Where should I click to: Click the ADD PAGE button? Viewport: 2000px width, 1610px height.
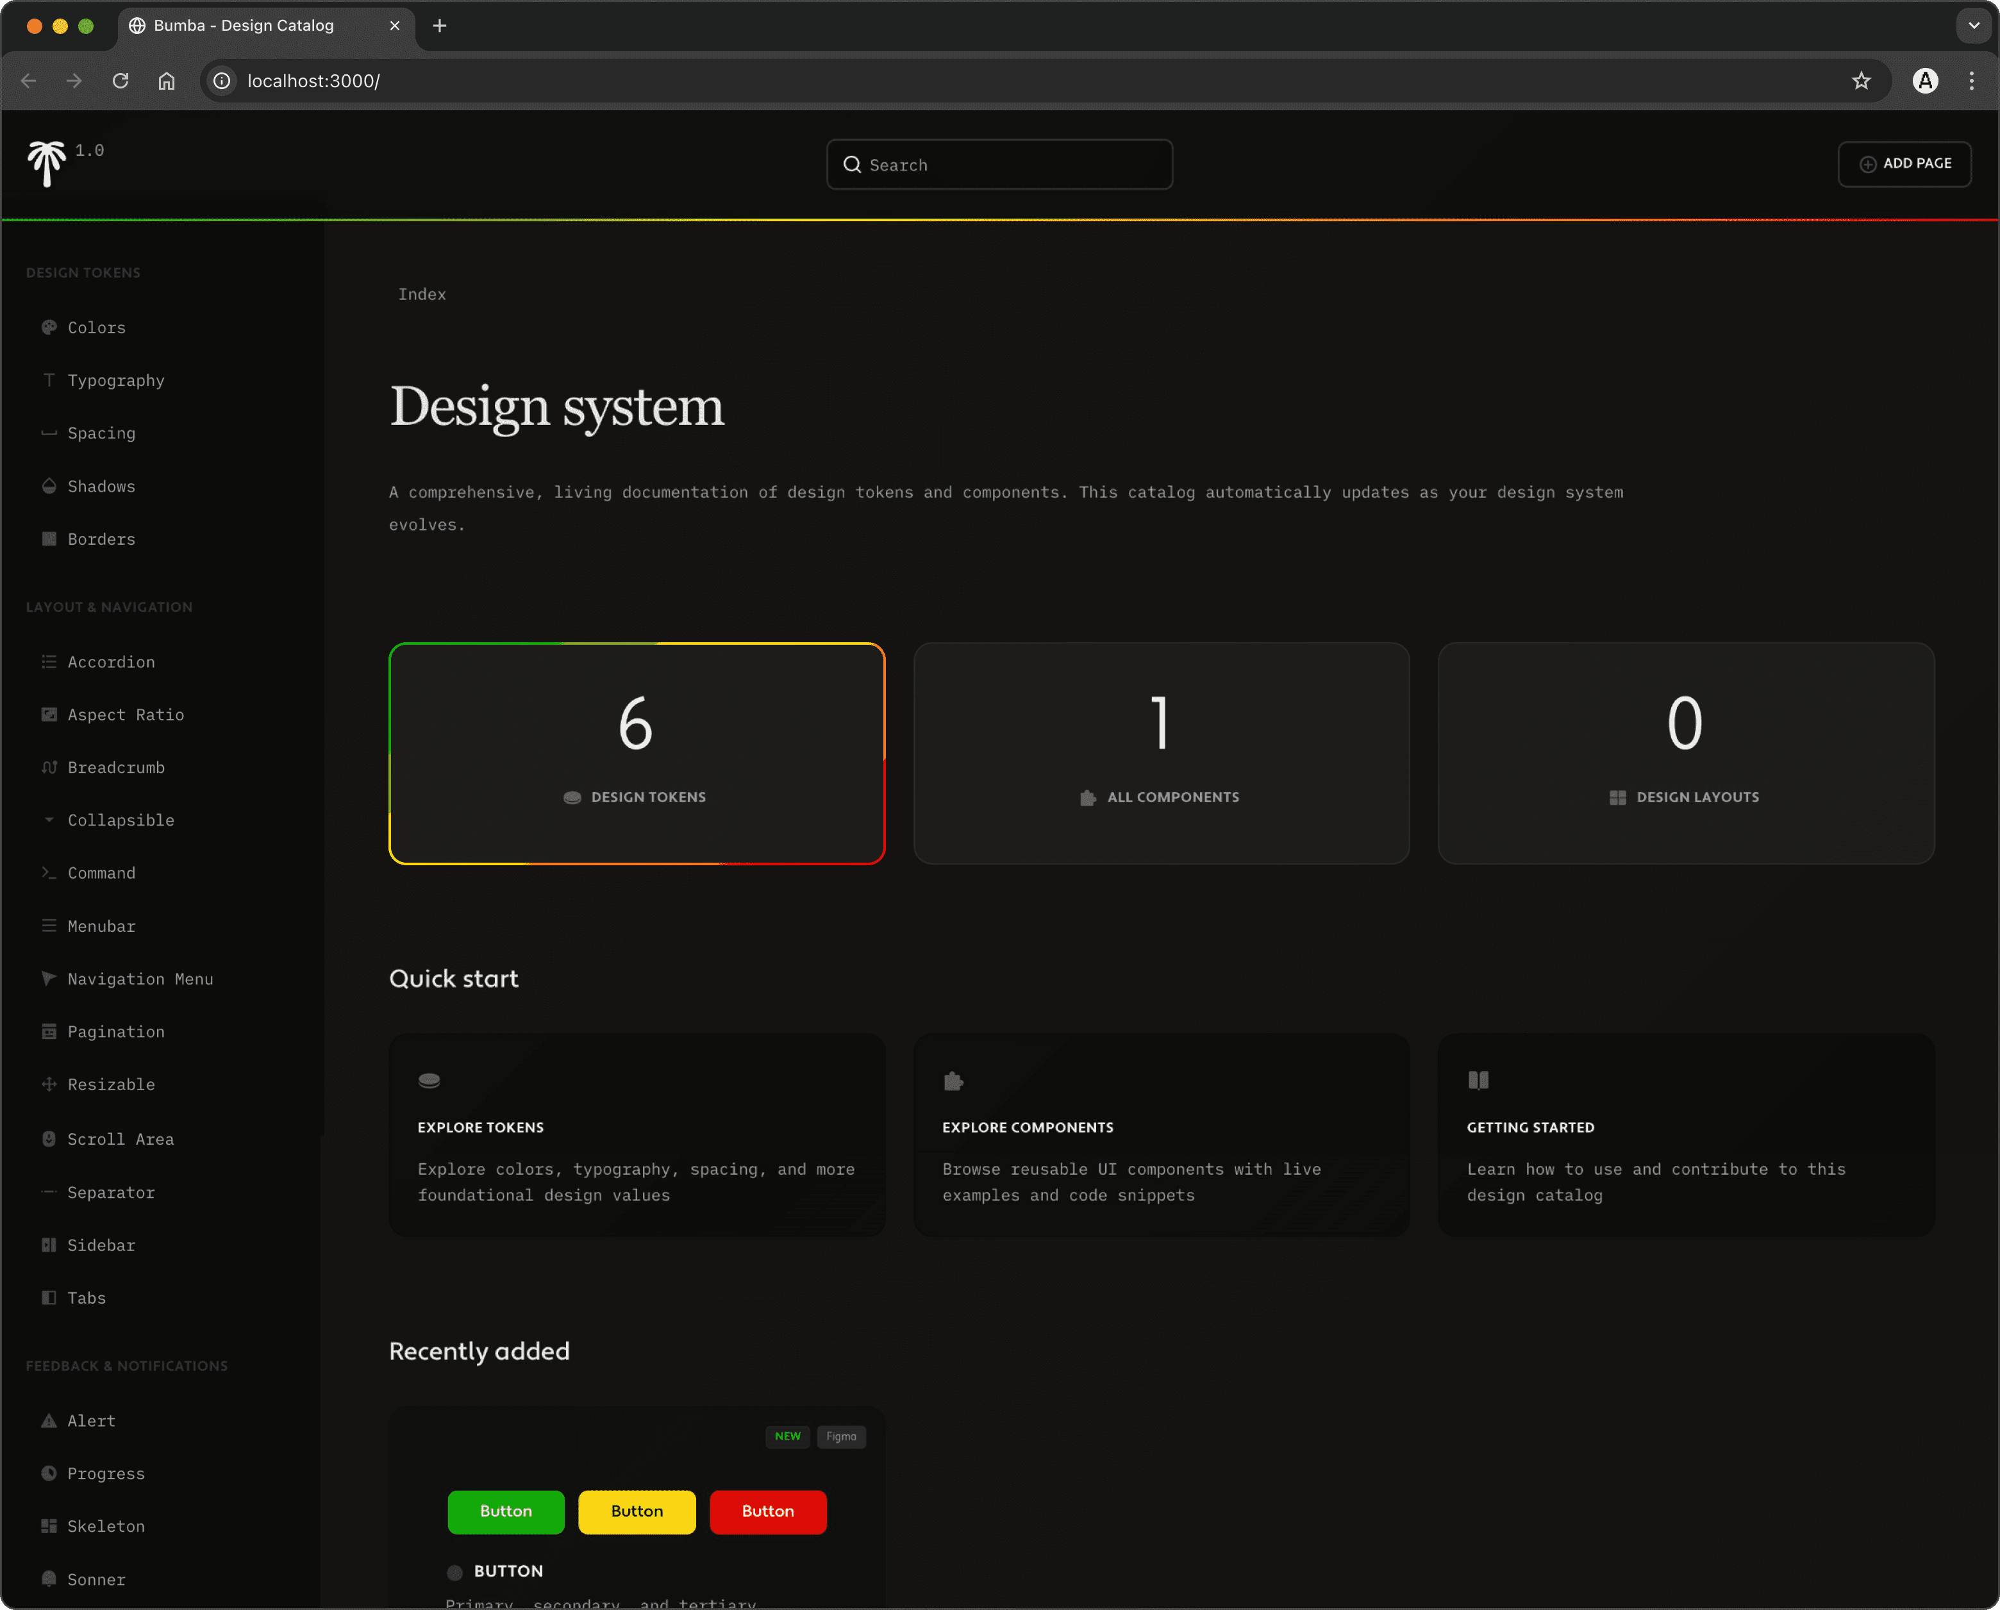1904,163
